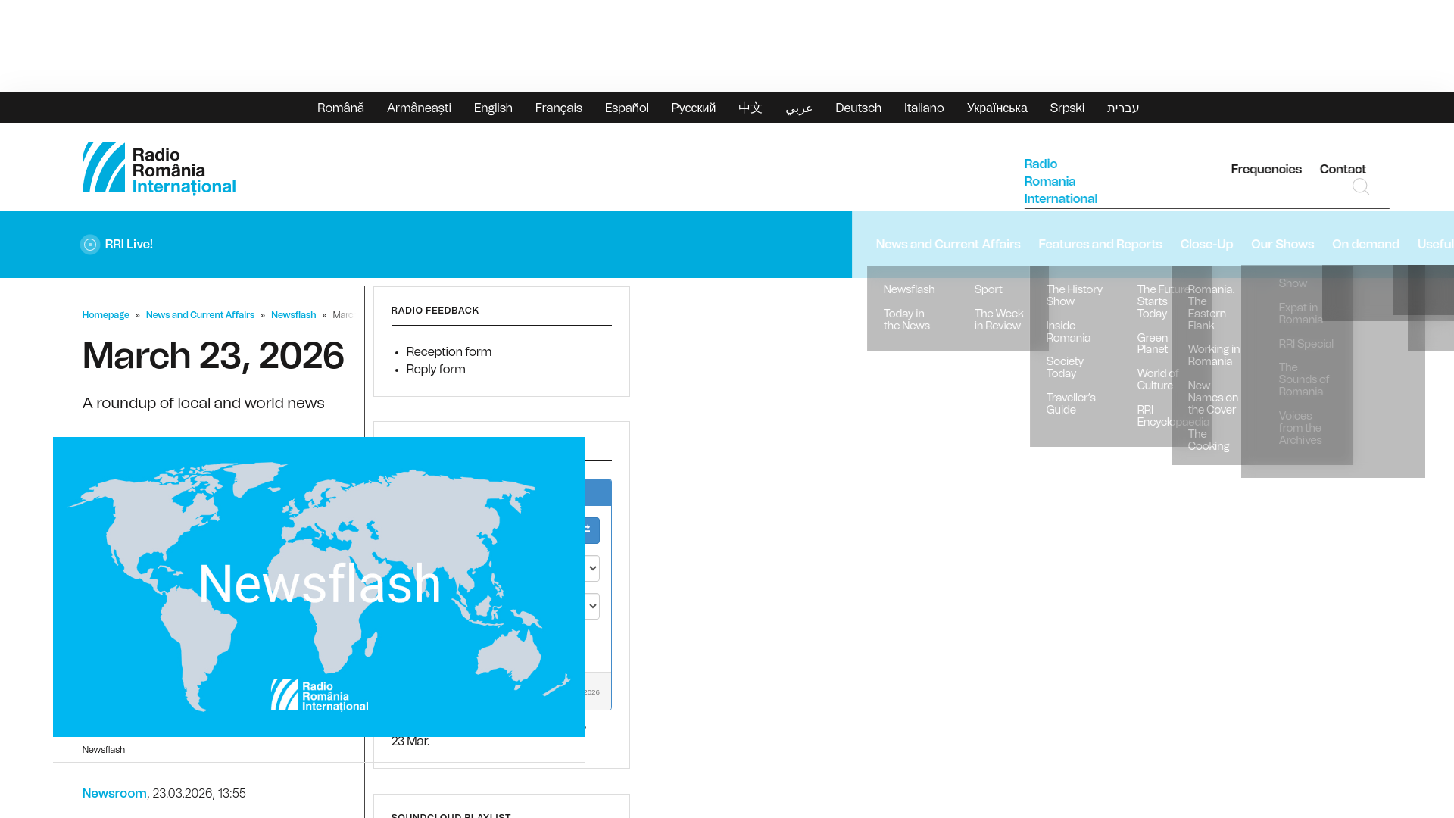Screen dimensions: 1454x818
Task: Expand the upper dropdown behind the image
Action: [592, 568]
